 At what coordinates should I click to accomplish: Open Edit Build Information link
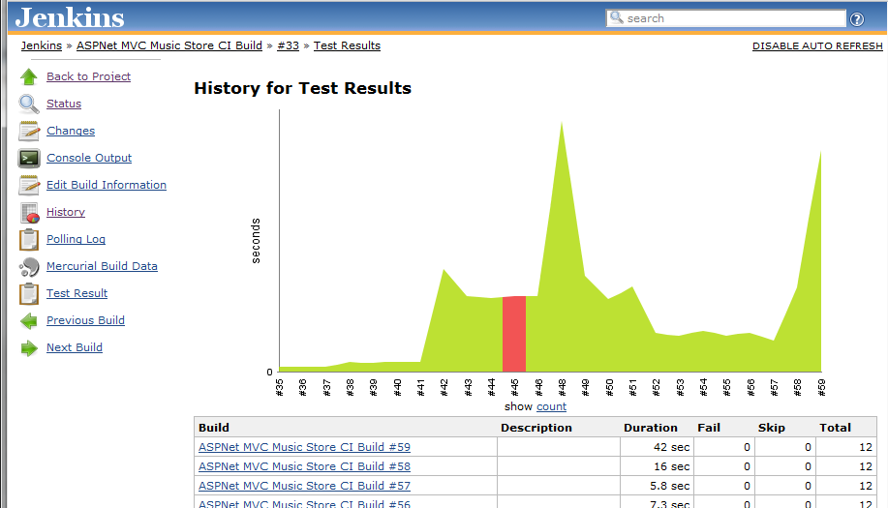pyautogui.click(x=107, y=185)
